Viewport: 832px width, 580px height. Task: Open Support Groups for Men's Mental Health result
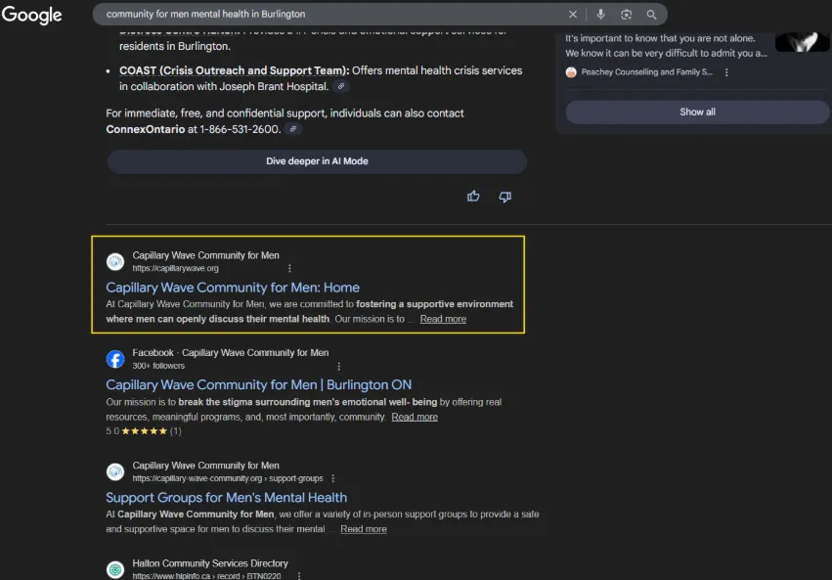click(226, 497)
